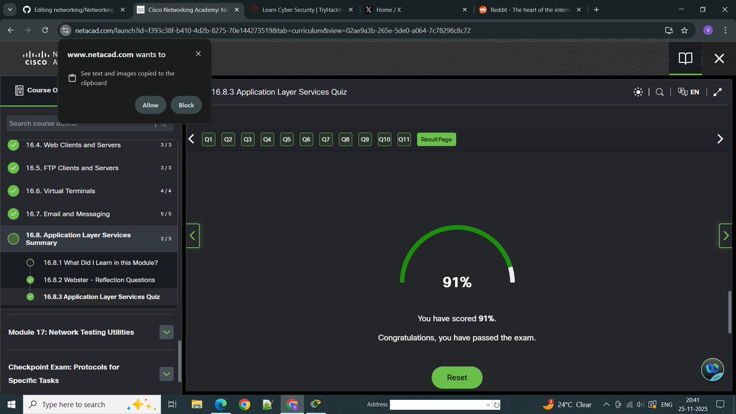
Task: Jump to question Q8
Action: coord(346,139)
